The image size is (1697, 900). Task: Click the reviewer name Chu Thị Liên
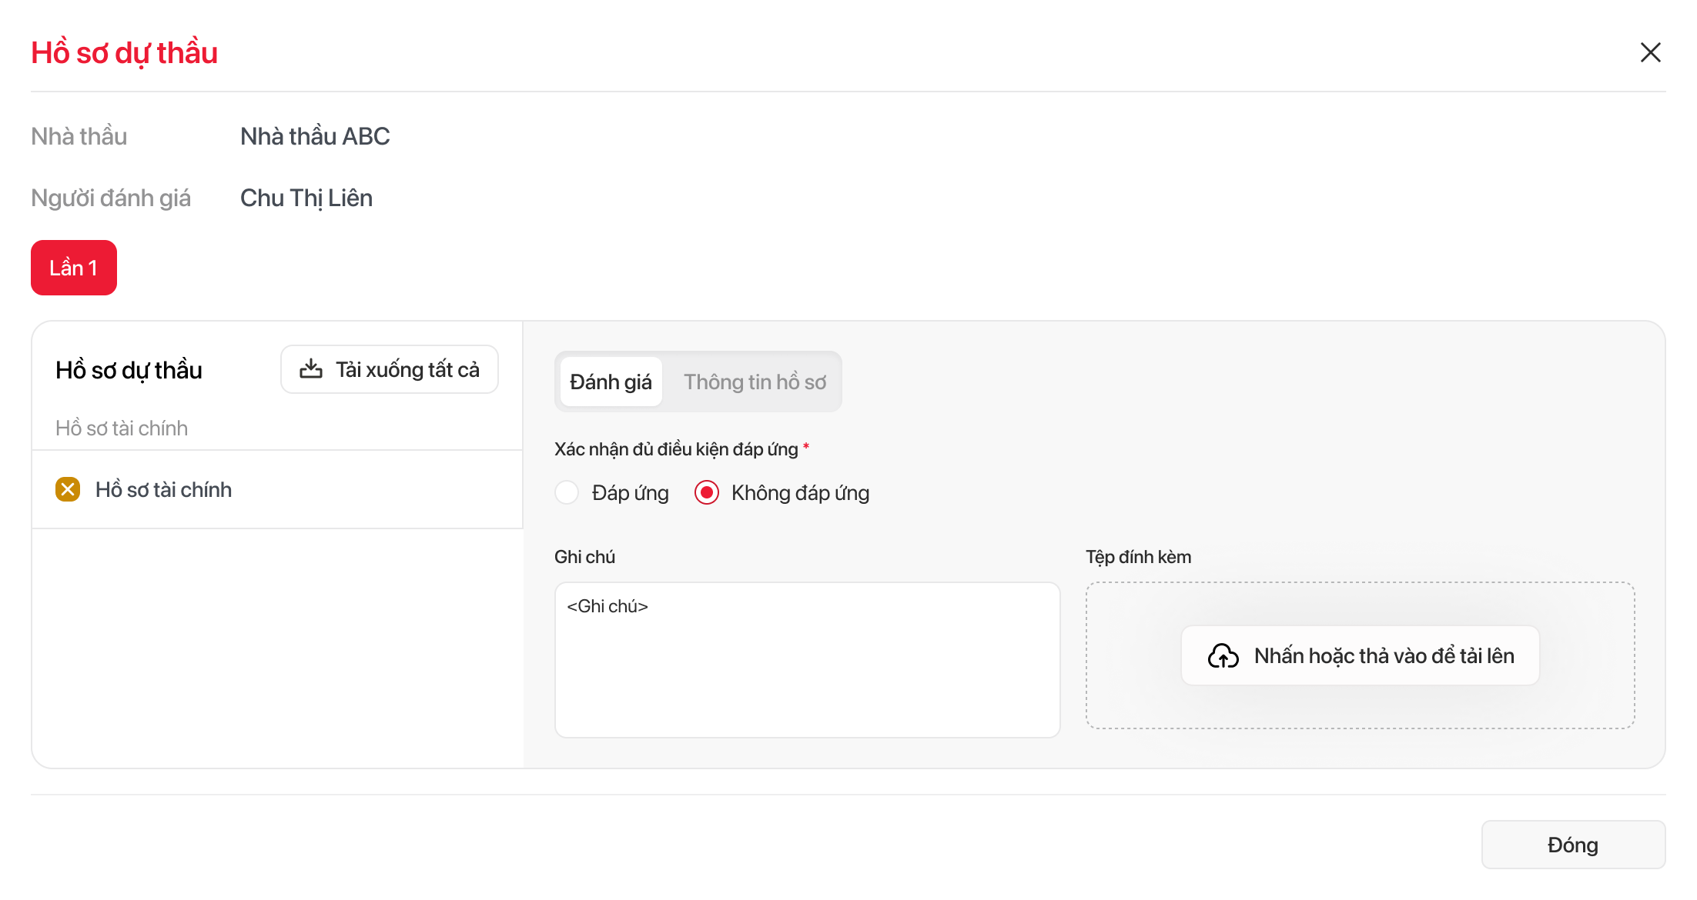point(306,198)
